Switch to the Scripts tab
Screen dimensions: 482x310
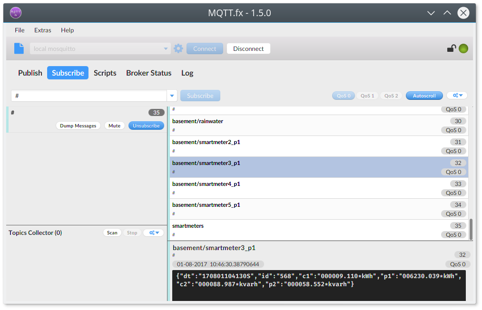point(105,73)
